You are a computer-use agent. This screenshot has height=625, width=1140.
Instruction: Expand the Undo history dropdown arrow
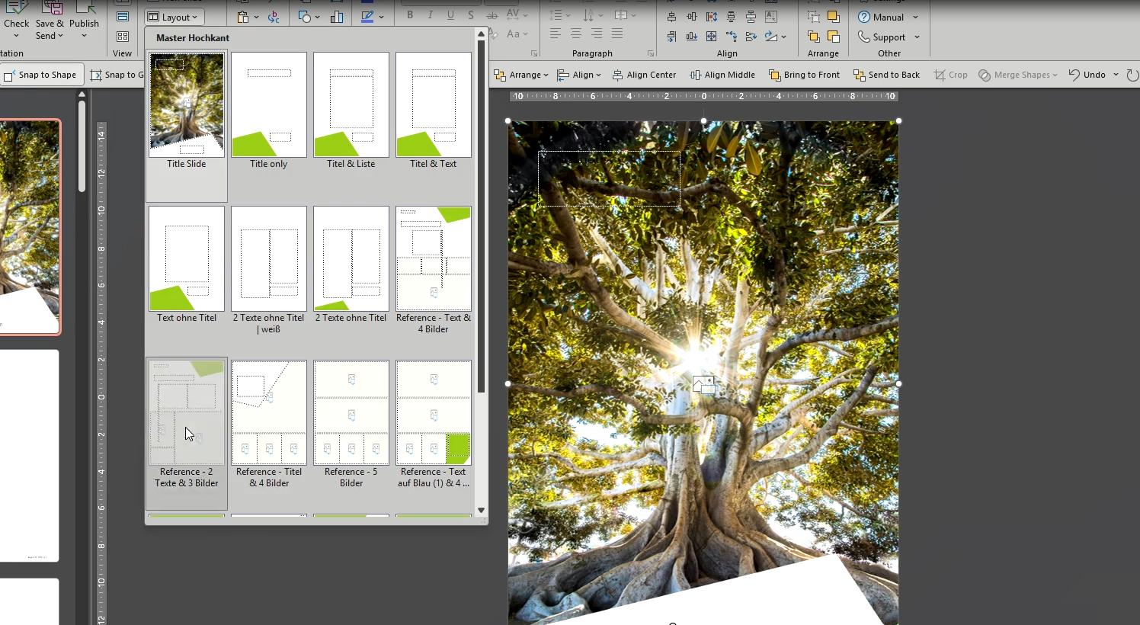tap(1116, 75)
